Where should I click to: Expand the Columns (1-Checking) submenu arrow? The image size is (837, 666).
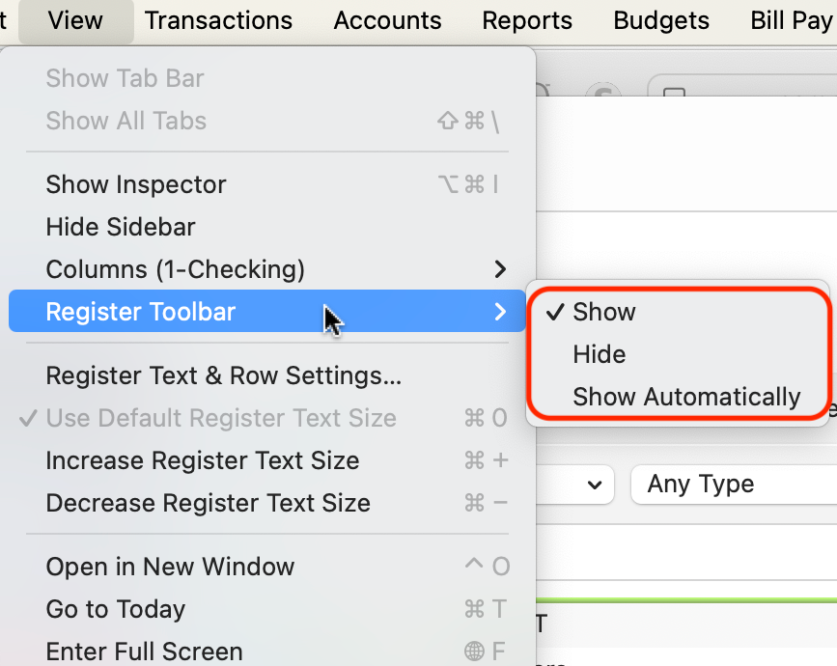(x=500, y=269)
